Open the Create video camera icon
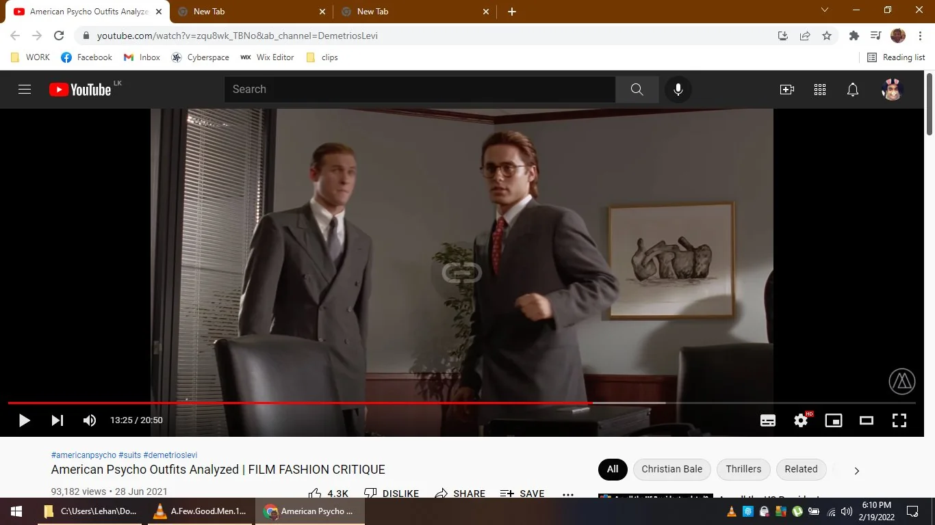 [787, 90]
